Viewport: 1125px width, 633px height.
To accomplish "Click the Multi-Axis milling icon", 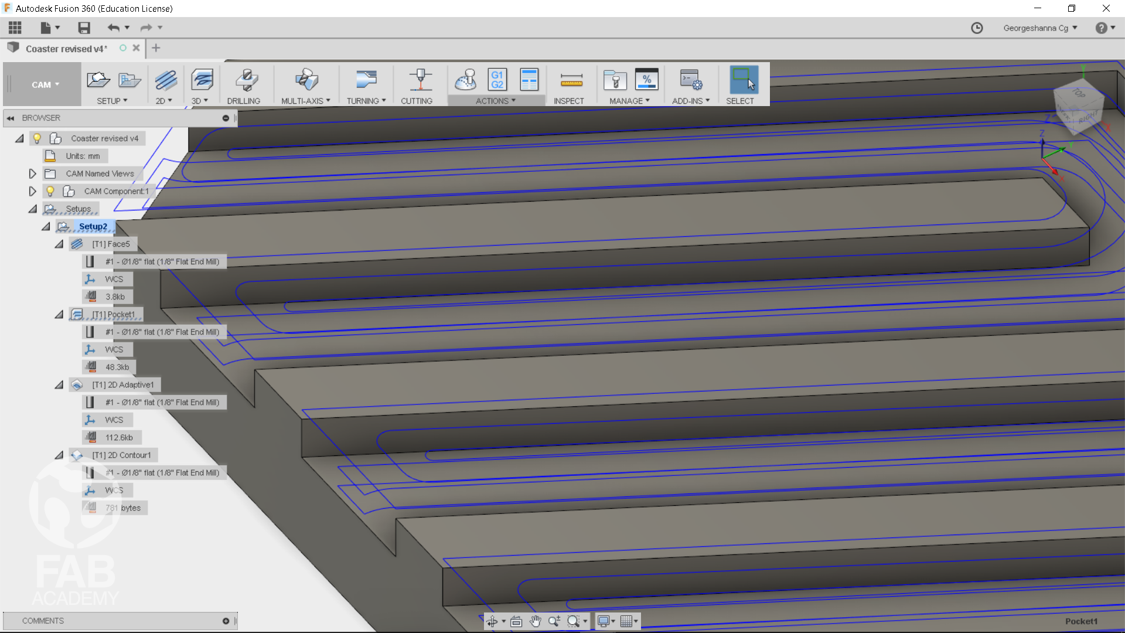I will tap(306, 80).
